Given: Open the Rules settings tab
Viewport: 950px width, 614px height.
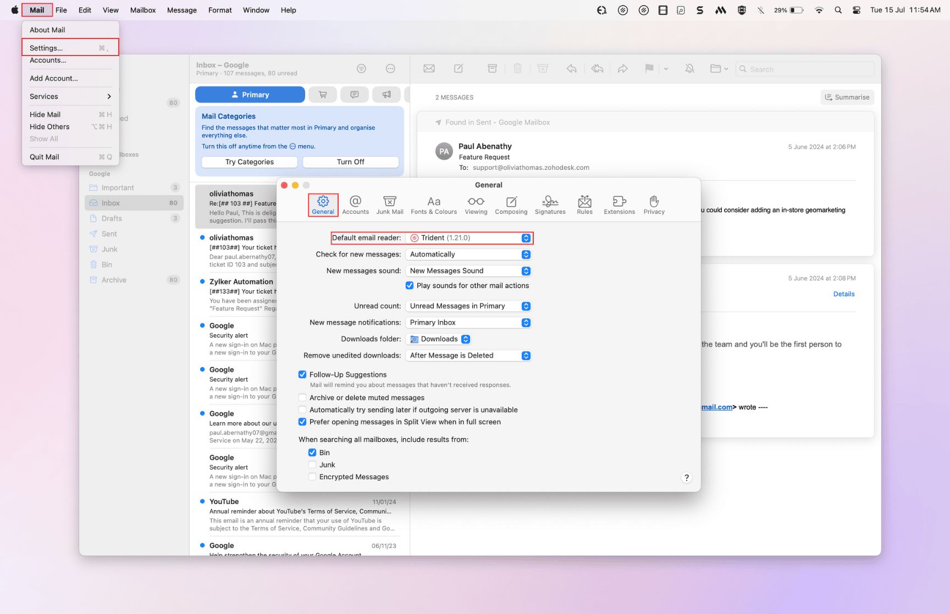Looking at the screenshot, I should click(585, 205).
